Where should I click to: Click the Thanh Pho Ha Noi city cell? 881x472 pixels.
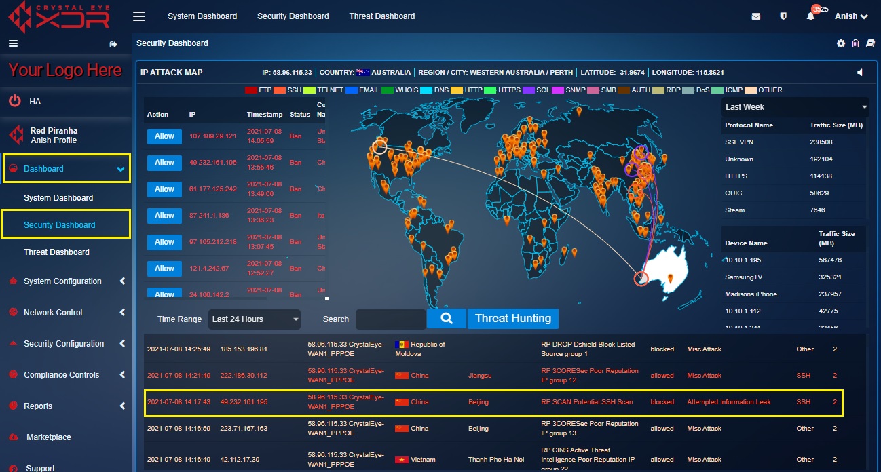496,460
